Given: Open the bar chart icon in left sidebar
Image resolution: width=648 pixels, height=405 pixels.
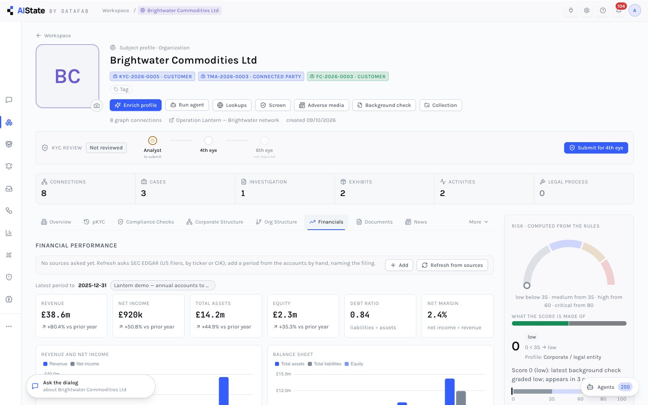Looking at the screenshot, I should [x=9, y=233].
